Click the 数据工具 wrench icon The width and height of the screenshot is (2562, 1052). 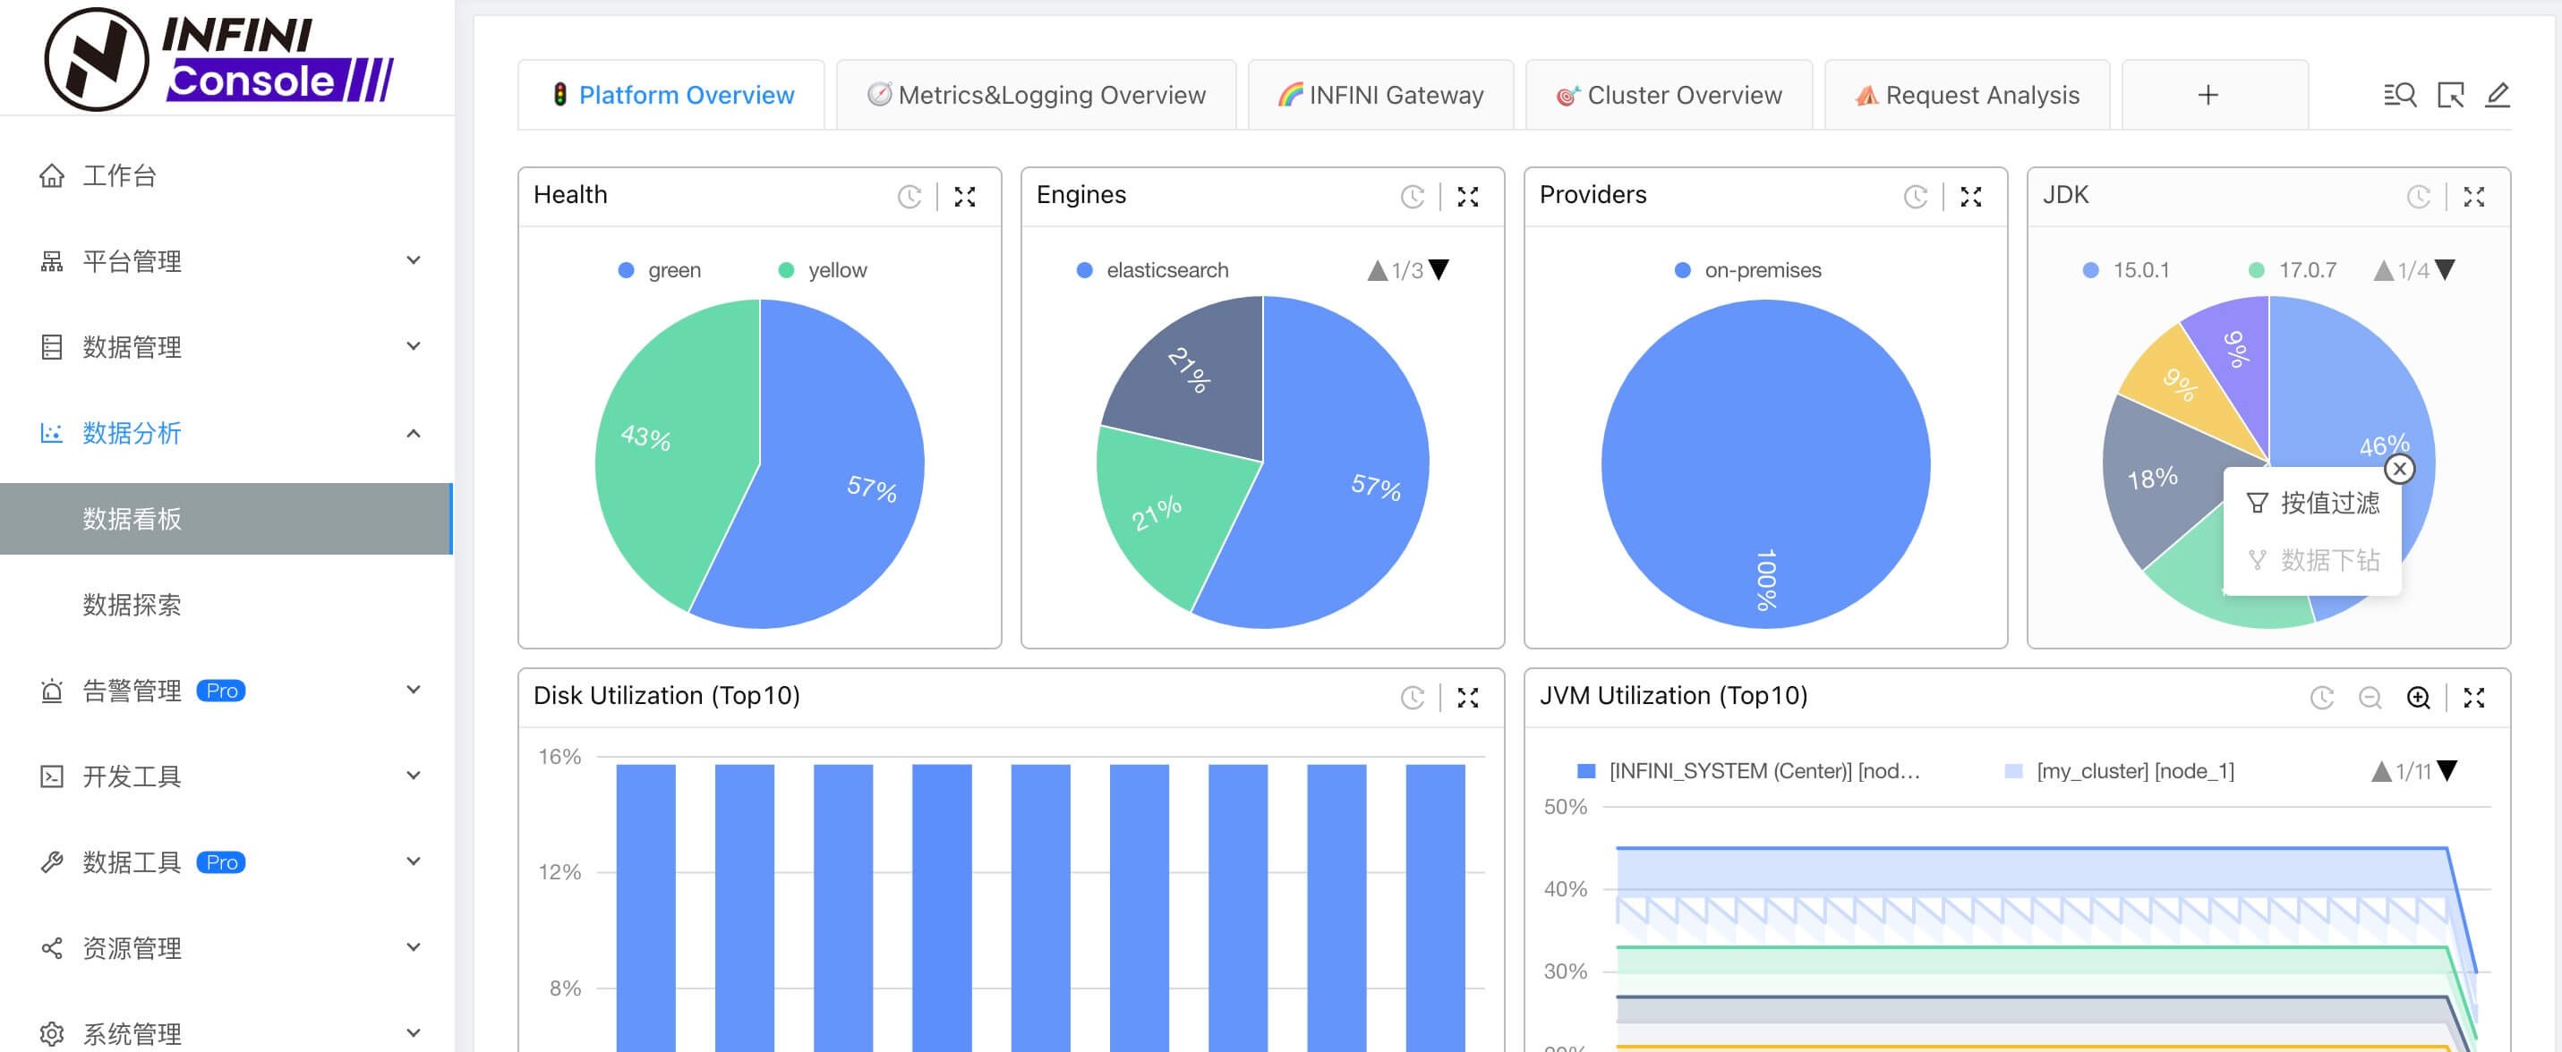[52, 862]
